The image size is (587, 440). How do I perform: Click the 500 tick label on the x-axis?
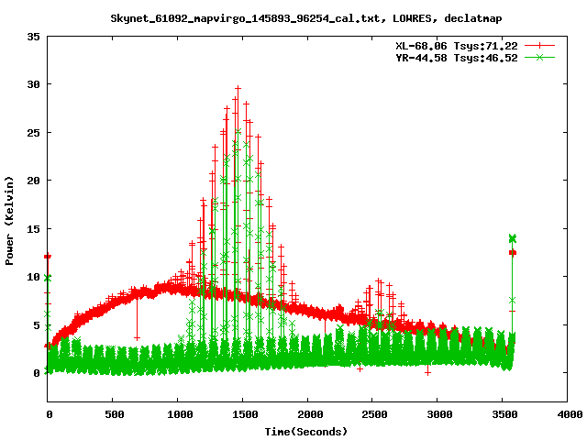click(113, 414)
